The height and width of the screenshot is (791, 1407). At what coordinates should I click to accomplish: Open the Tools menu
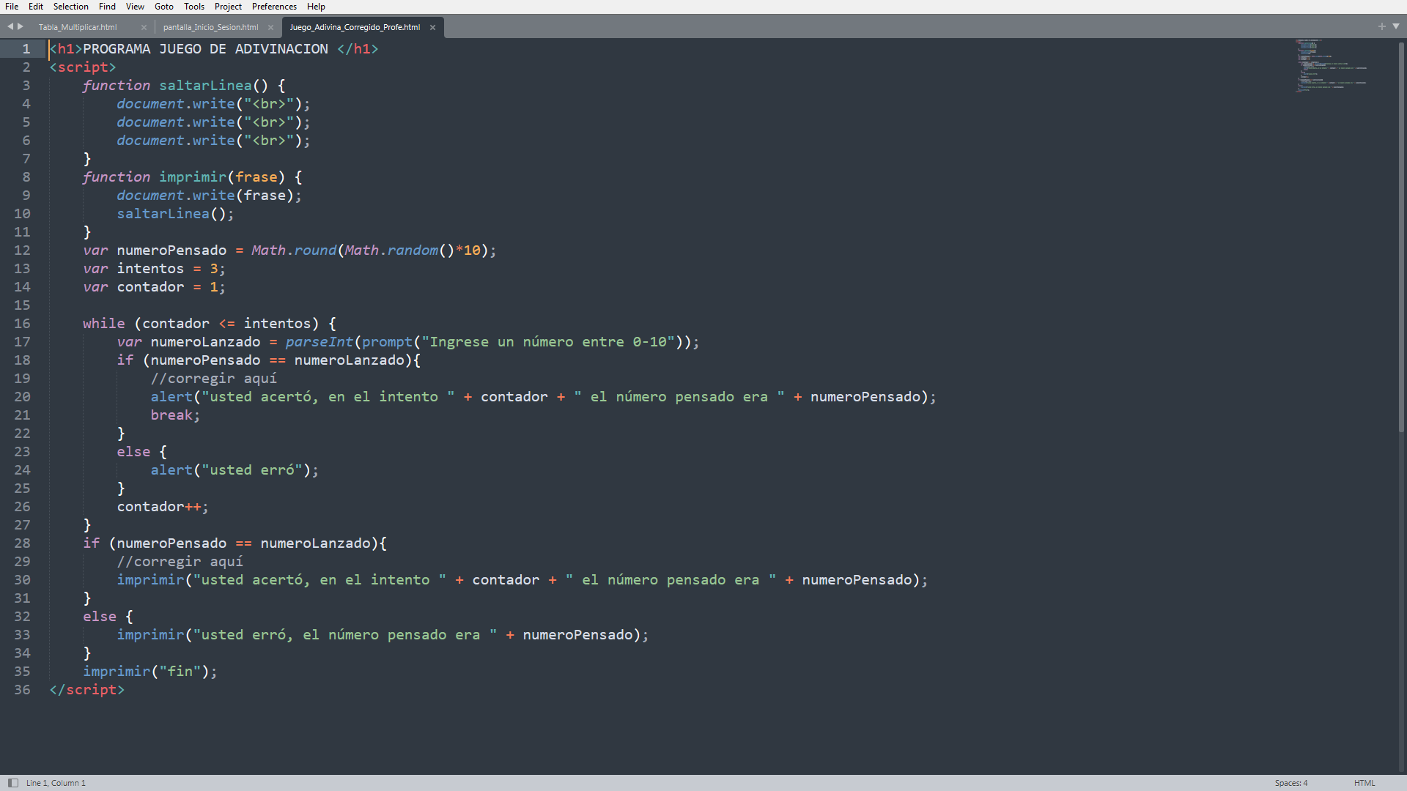(194, 7)
